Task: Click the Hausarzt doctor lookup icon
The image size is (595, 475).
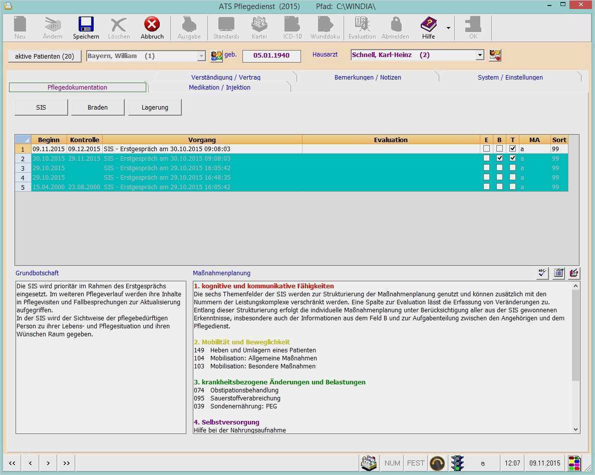Action: (495, 56)
